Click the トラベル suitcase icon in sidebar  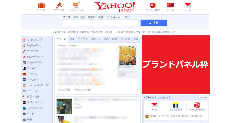tap(24, 74)
